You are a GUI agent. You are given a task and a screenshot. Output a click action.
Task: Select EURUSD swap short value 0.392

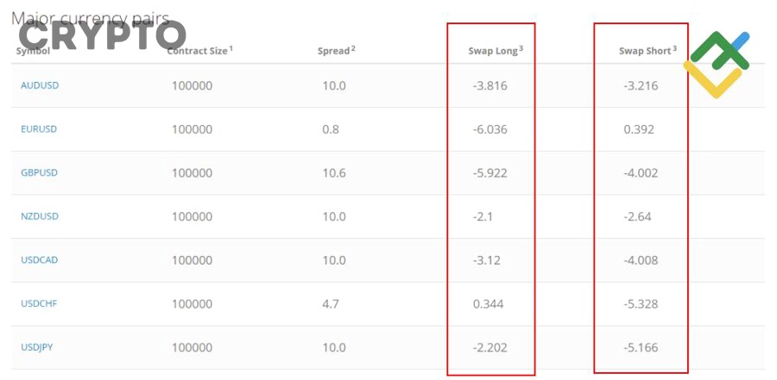click(639, 129)
